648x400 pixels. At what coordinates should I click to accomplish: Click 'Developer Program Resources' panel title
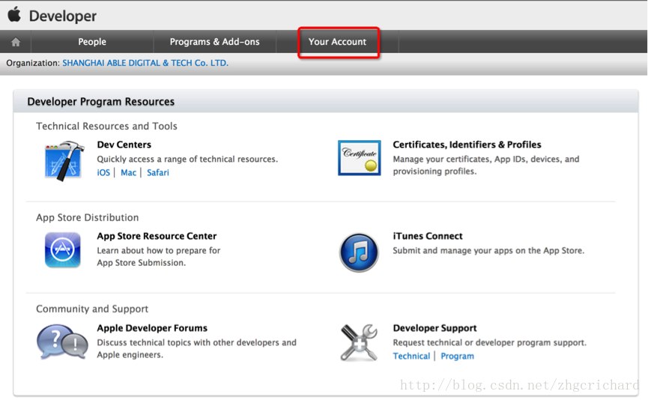(x=101, y=102)
